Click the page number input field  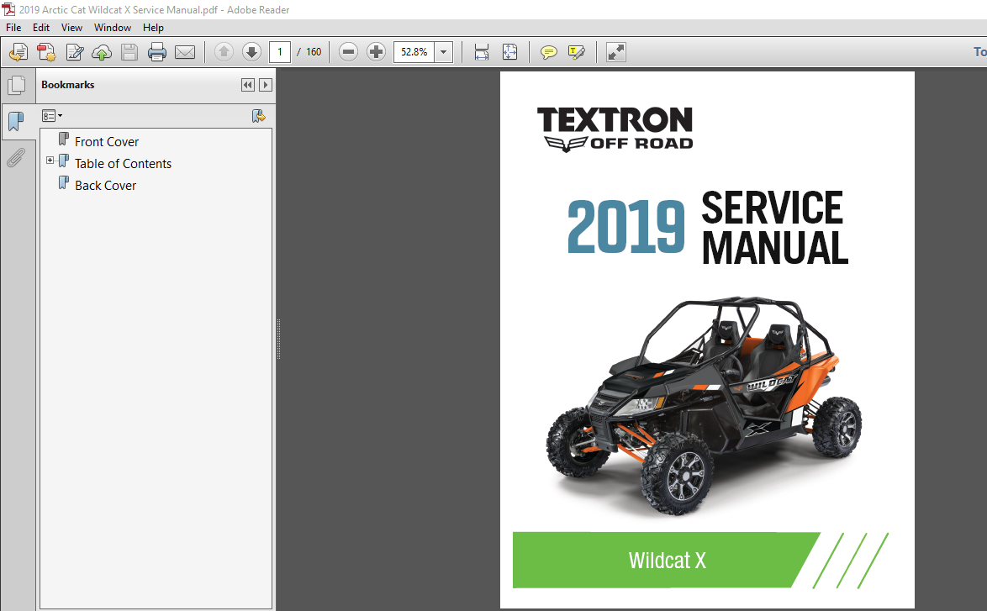pos(279,52)
